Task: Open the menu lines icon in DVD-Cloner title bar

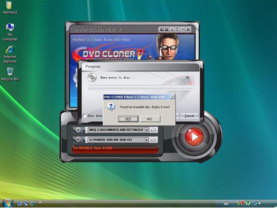Action: 167,29
